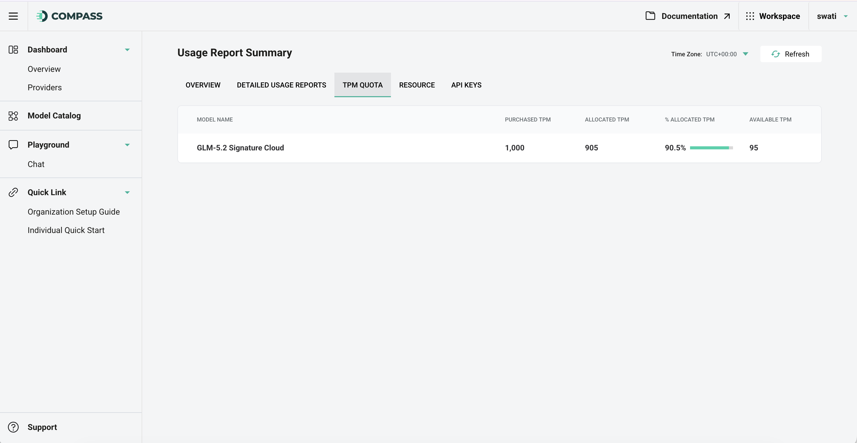This screenshot has height=443, width=857.
Task: Click the Refresh arrows icon
Action: pos(775,54)
